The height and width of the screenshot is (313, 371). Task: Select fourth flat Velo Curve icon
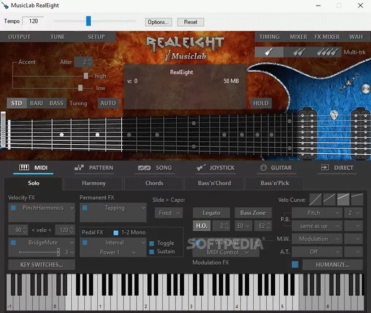[x=357, y=199]
